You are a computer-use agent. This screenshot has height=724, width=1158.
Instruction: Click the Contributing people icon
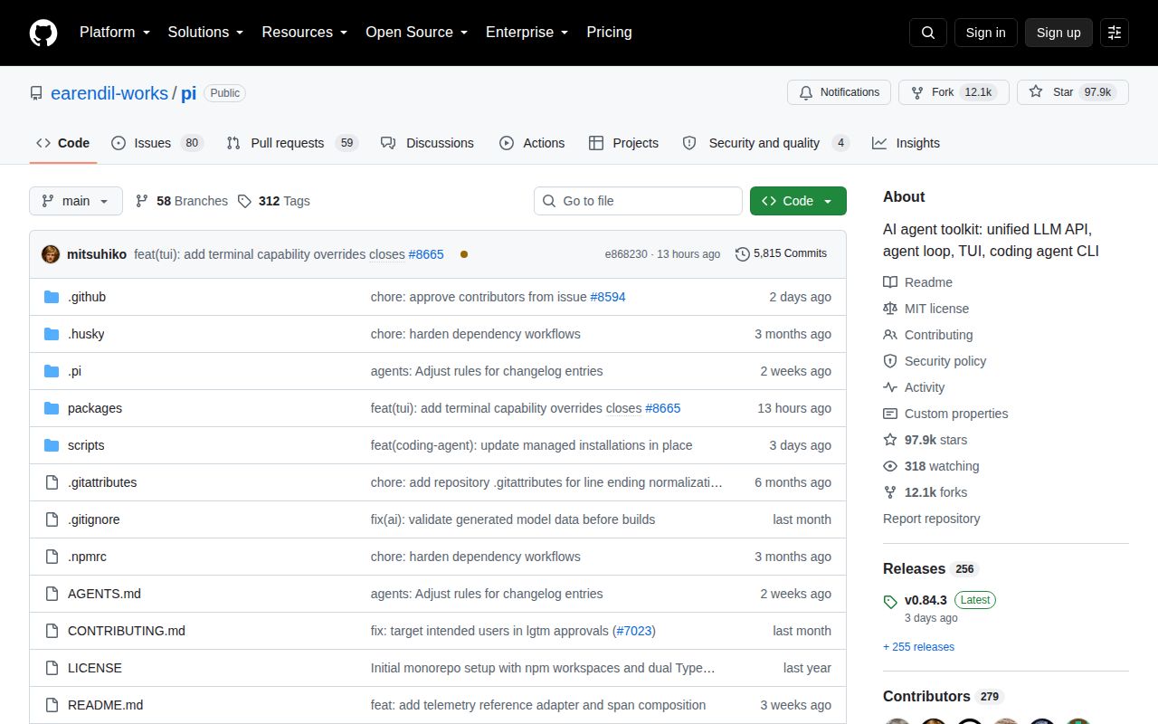pos(890,335)
